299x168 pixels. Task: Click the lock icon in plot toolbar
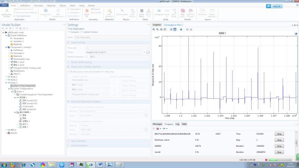click(181, 29)
